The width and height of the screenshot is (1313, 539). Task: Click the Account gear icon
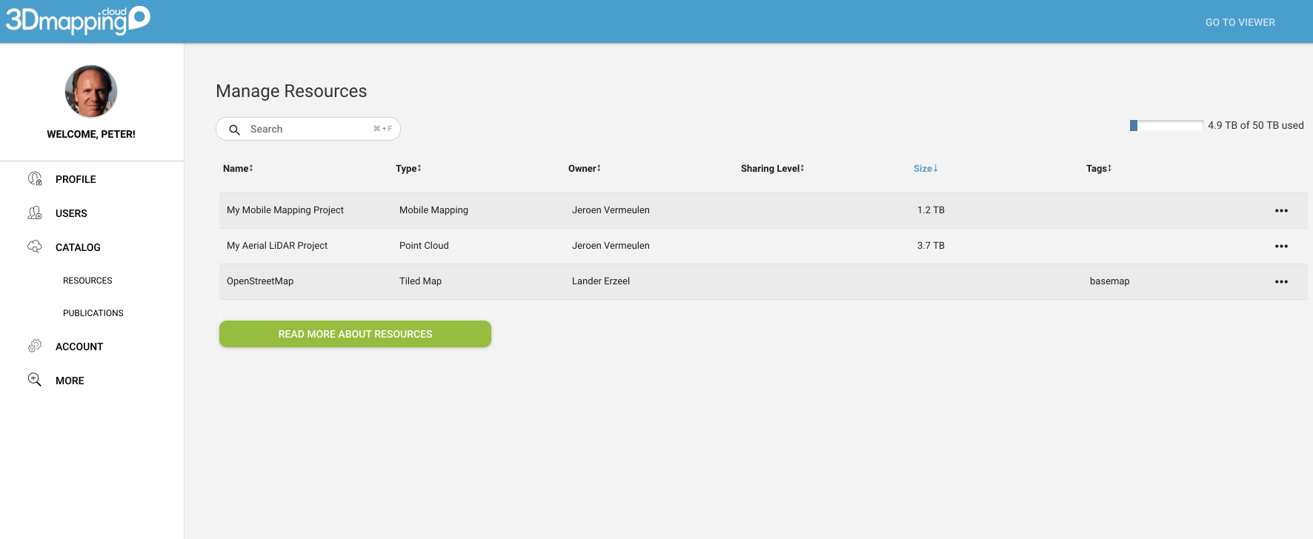35,346
